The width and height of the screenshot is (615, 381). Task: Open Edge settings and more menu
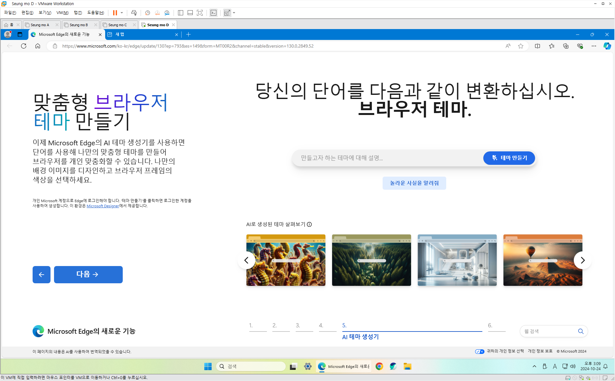point(594,46)
